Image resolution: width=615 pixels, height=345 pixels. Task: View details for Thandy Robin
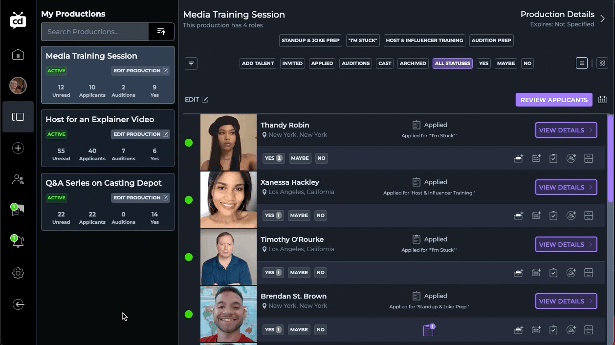[x=566, y=130]
